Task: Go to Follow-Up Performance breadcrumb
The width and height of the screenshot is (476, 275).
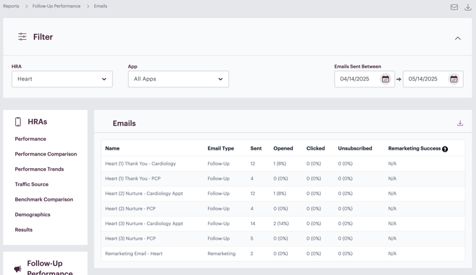Action: tap(56, 6)
